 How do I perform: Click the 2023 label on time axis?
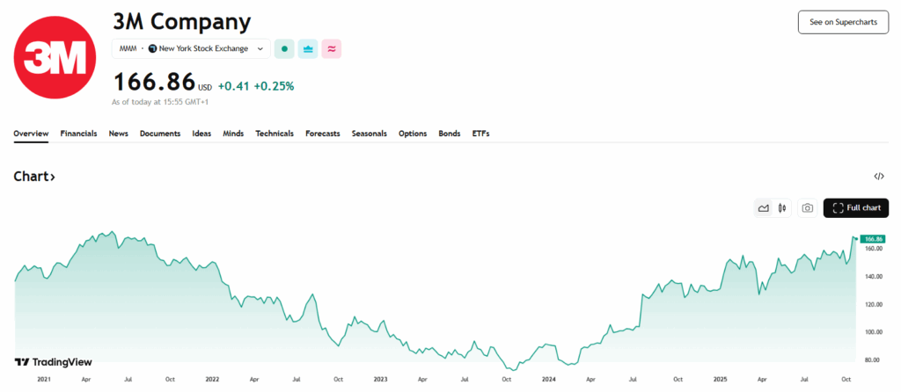[380, 380]
